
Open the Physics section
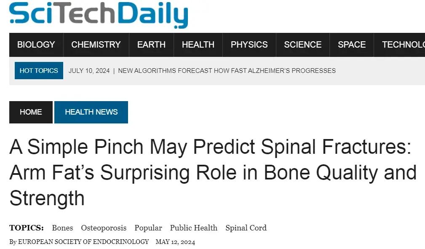point(249,45)
